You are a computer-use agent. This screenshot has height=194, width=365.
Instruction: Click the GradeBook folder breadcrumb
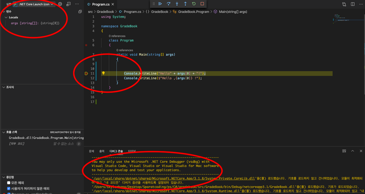[x=105, y=12]
